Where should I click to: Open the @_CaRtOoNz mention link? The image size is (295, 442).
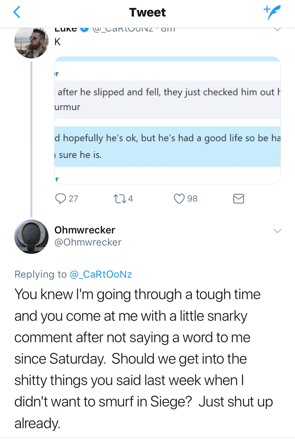pyautogui.click(x=101, y=274)
